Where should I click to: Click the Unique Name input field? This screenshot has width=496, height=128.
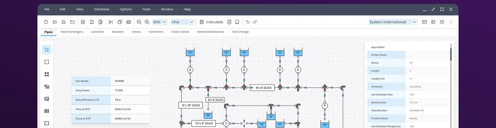(x=427, y=55)
